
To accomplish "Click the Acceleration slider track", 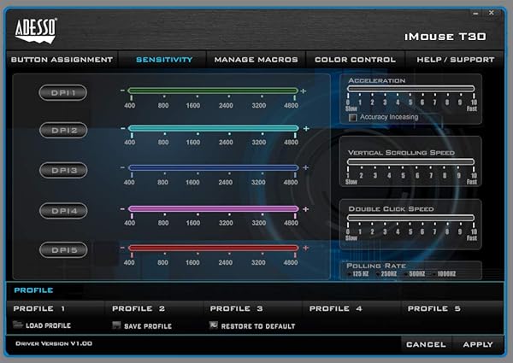I will pos(410,89).
